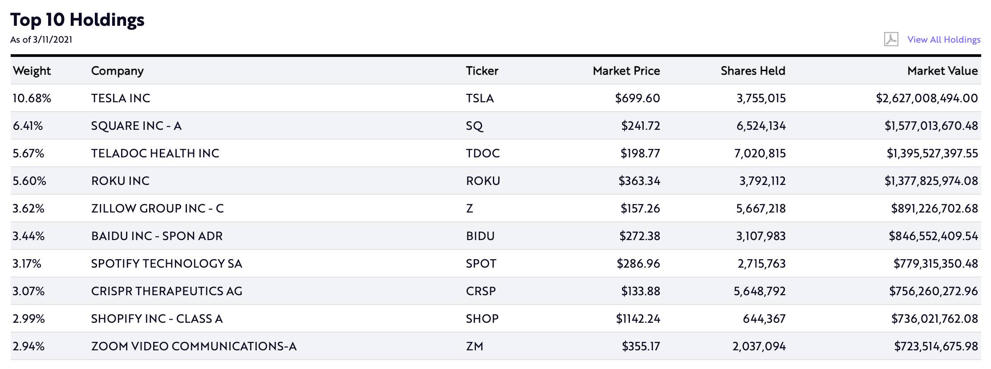The width and height of the screenshot is (991, 369).
Task: Click the Market Value column header
Action: click(x=942, y=71)
